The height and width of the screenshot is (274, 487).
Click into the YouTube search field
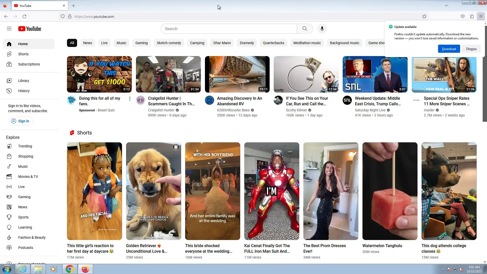(228, 29)
